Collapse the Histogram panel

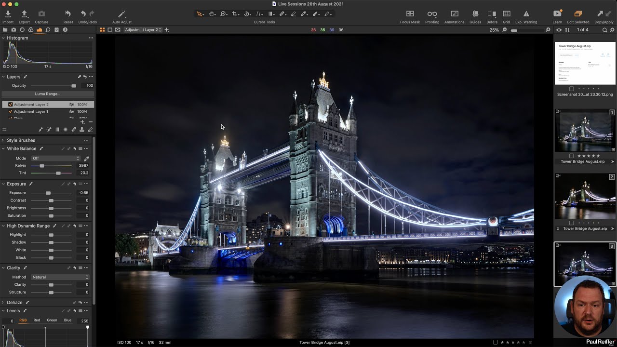click(x=3, y=38)
